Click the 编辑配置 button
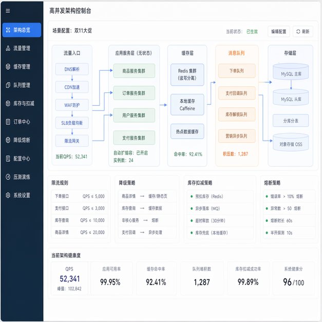Image resolution: width=322 pixels, height=322 pixels. pyautogui.click(x=279, y=31)
